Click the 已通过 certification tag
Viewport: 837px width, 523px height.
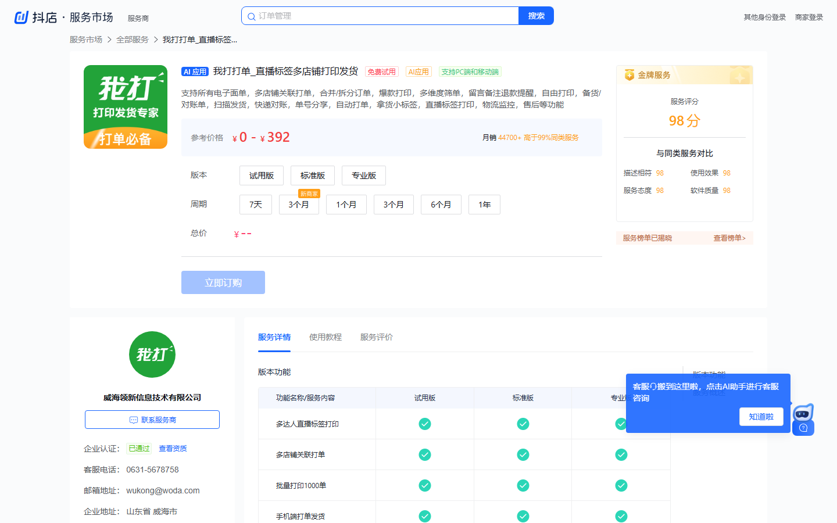click(139, 449)
